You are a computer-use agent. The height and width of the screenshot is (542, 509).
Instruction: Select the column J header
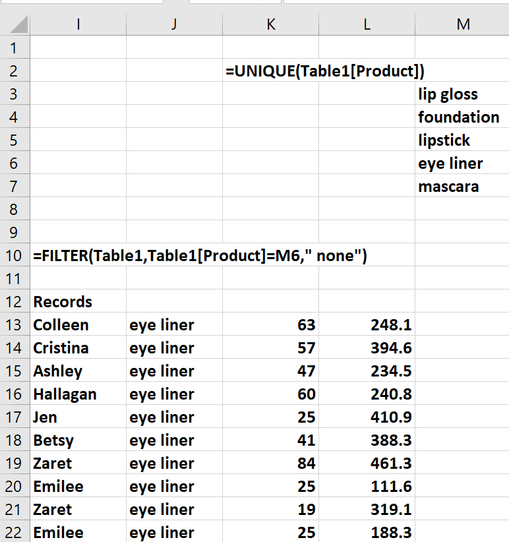174,24
